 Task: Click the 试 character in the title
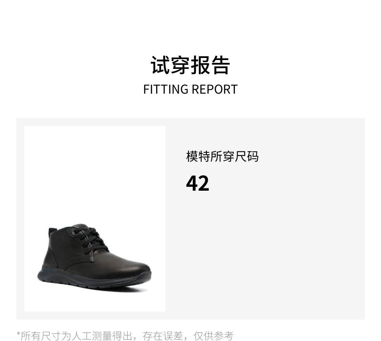[x=161, y=65]
